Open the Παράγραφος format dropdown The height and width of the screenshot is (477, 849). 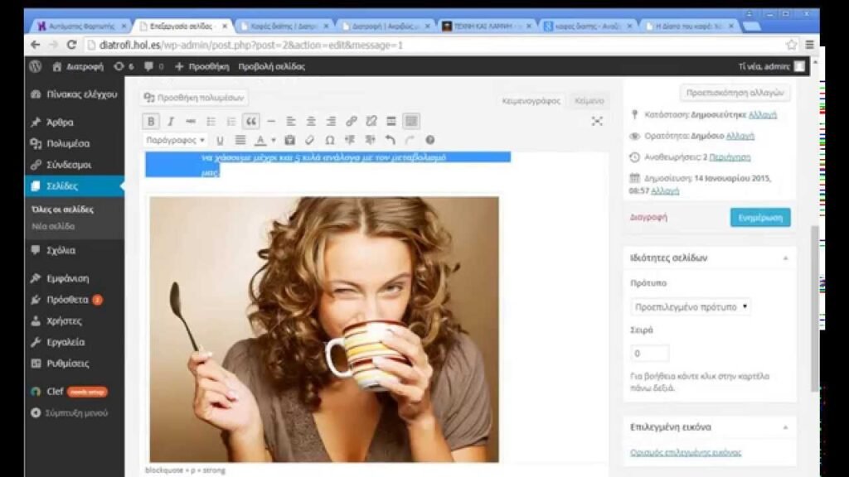click(176, 140)
